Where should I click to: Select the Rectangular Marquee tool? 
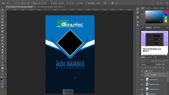pyautogui.click(x=2, y=13)
